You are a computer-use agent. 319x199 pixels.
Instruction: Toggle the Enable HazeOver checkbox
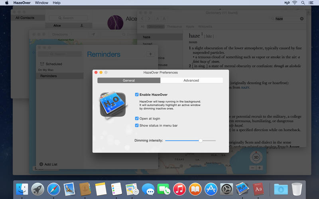pyautogui.click(x=137, y=95)
